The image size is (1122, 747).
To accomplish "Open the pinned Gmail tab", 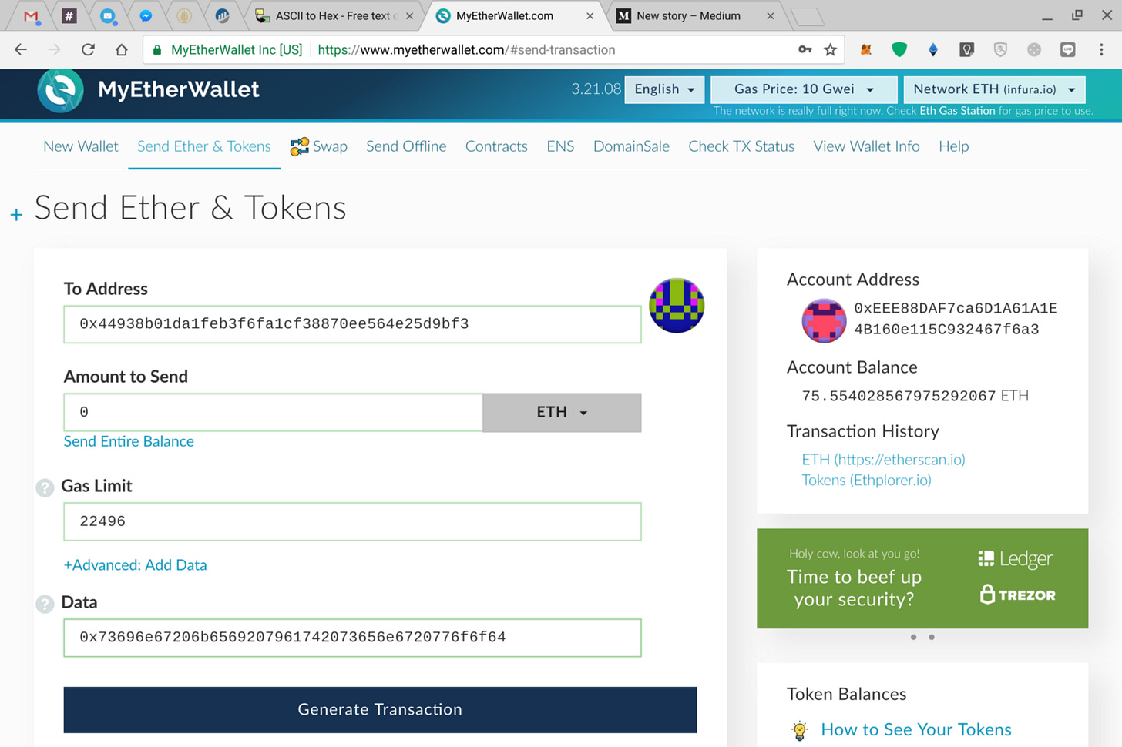I will [x=31, y=15].
